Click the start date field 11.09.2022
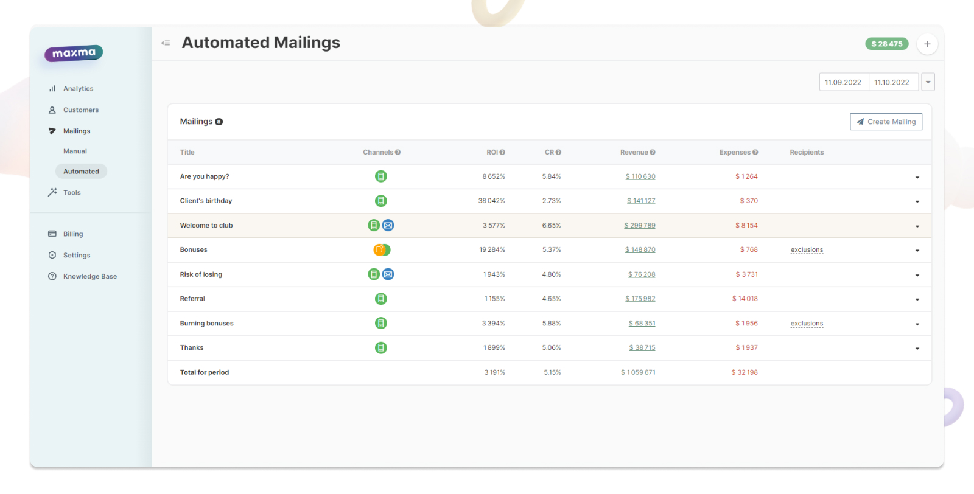The height and width of the screenshot is (494, 974). tap(843, 82)
